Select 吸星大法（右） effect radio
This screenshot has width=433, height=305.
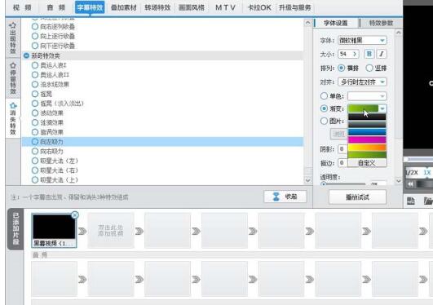[35, 170]
